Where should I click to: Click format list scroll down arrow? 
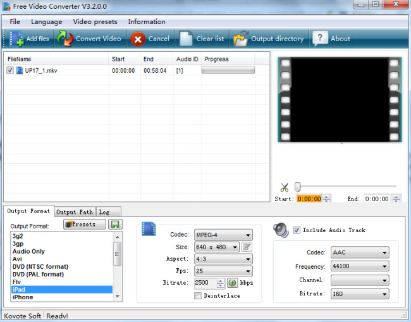[117, 297]
